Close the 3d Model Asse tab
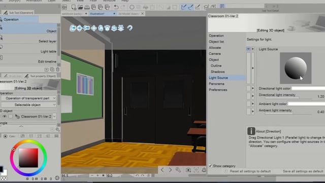The width and height of the screenshot is (325, 183). tap(142, 14)
